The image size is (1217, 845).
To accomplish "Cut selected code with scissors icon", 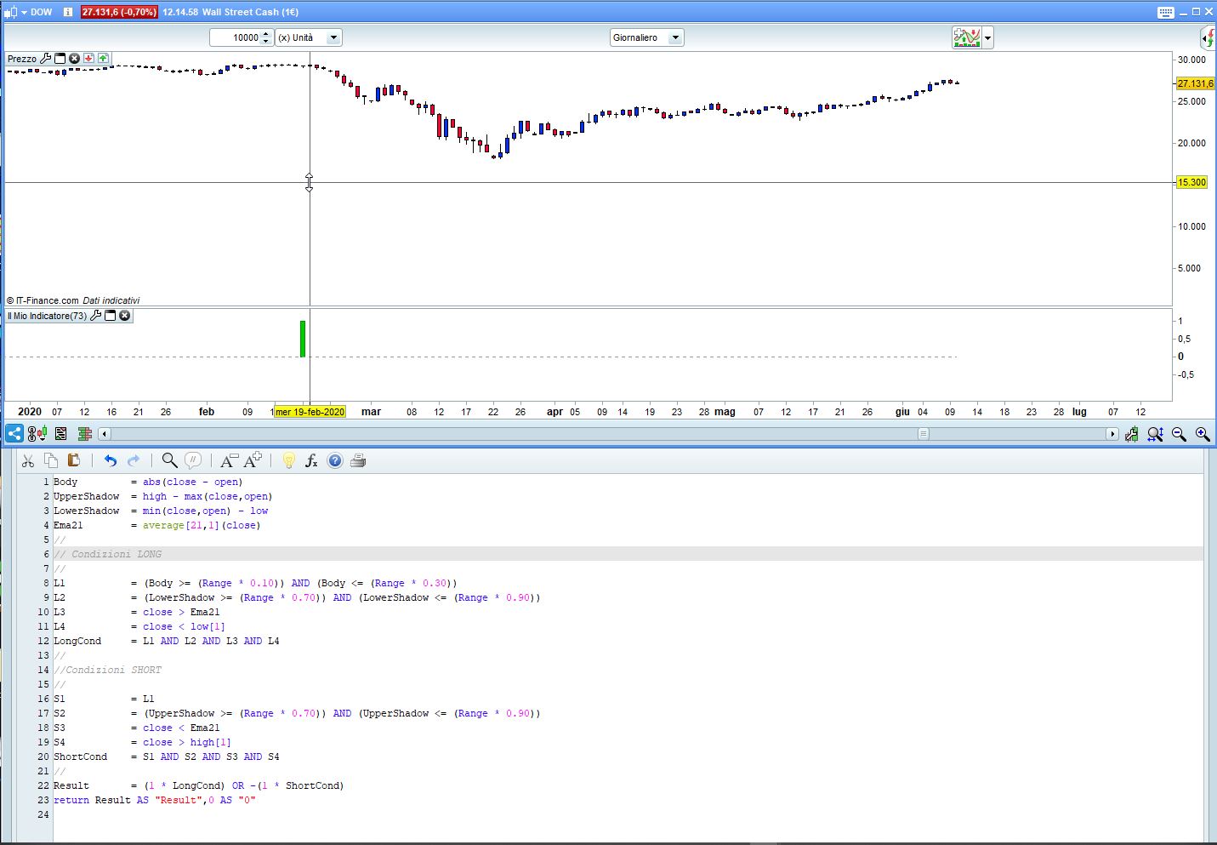I will tap(28, 460).
